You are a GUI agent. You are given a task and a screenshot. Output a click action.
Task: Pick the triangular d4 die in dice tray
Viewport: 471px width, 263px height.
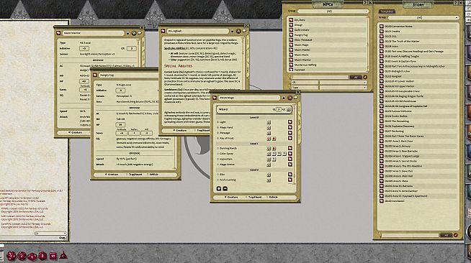(63, 256)
